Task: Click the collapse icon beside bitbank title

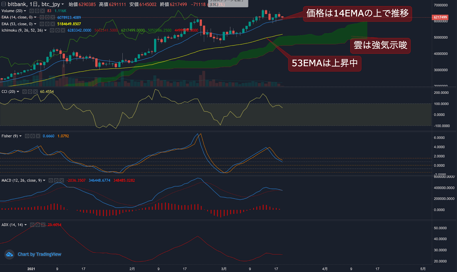Action: 4,4
